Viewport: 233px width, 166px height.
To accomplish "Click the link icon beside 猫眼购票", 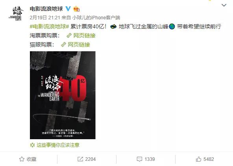I will 63,45.
